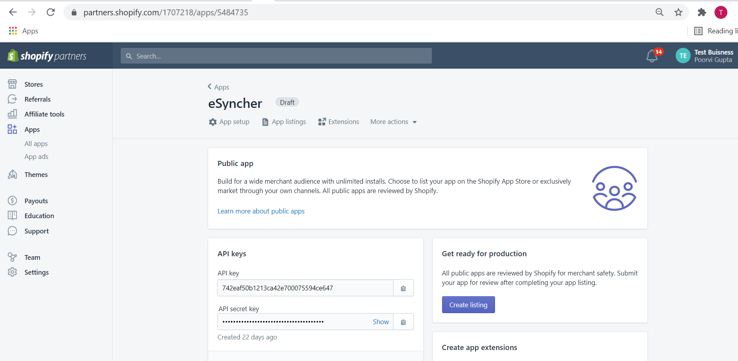The image size is (738, 361).
Task: Open the App setup tab
Action: point(229,122)
